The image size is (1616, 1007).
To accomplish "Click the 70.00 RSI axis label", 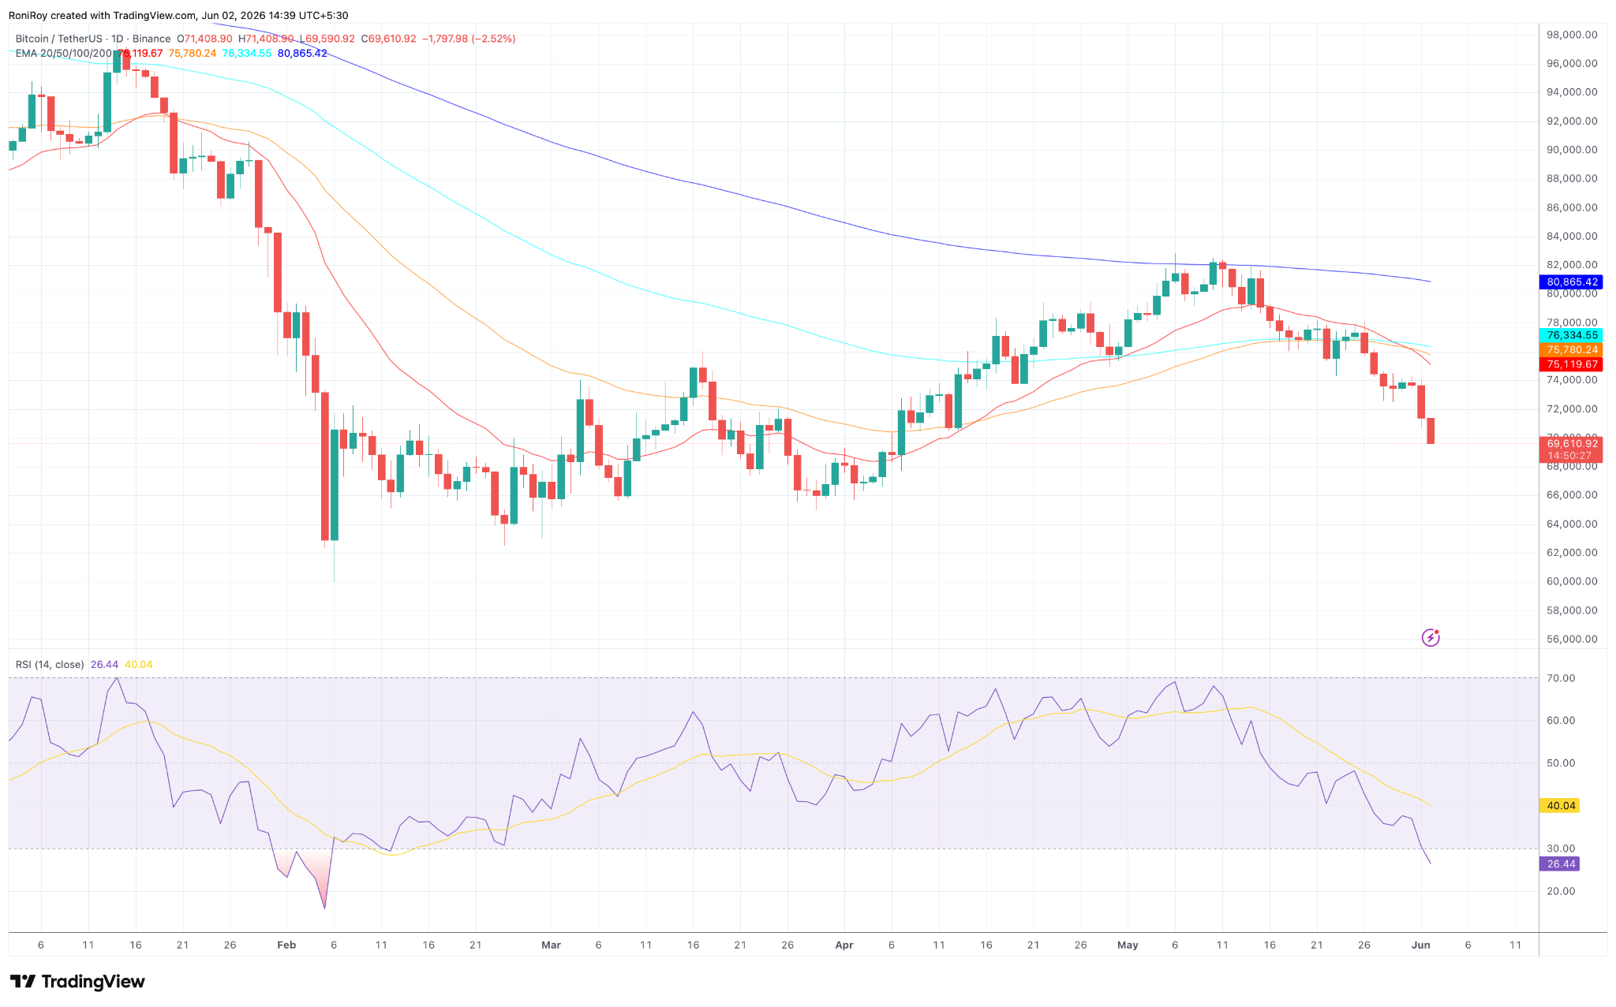I will 1561,678.
